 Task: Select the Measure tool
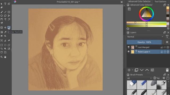[5, 40]
